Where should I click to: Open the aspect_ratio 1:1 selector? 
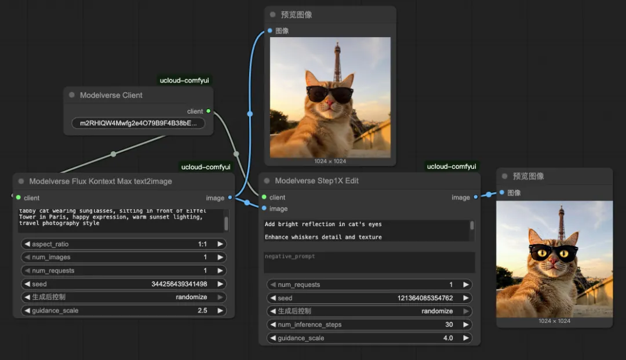click(123, 244)
